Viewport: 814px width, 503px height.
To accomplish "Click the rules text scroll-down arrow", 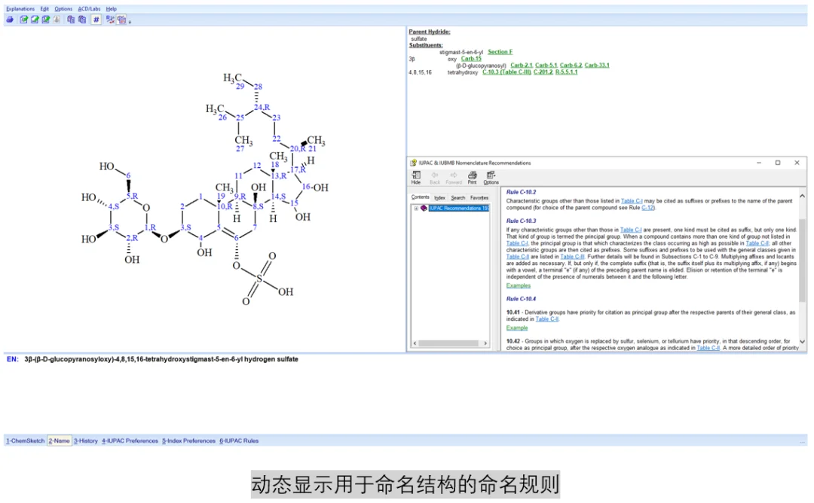I will click(802, 342).
